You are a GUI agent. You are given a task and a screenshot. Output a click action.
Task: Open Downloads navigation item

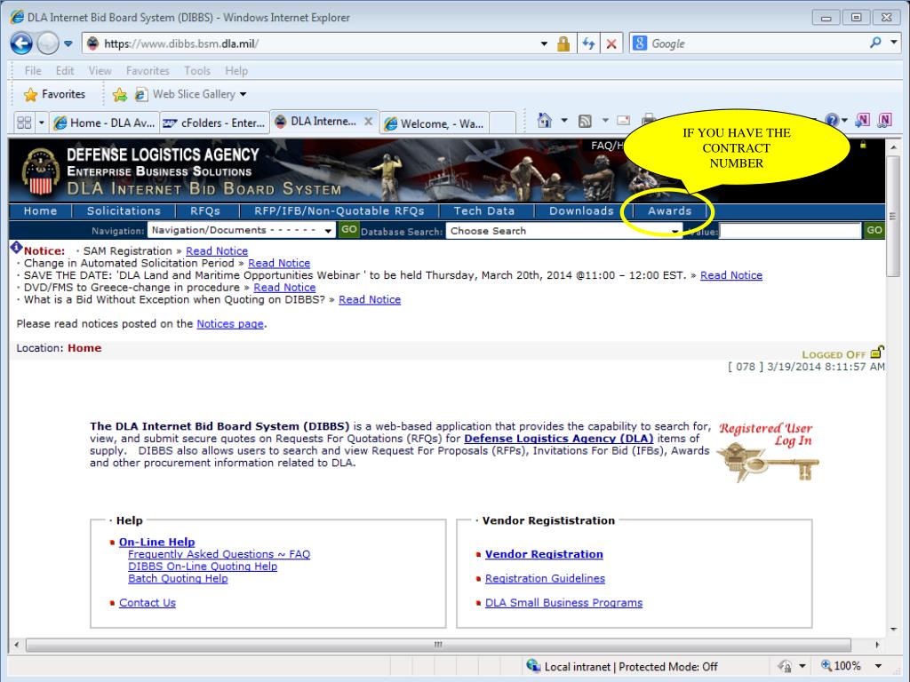[x=581, y=211]
